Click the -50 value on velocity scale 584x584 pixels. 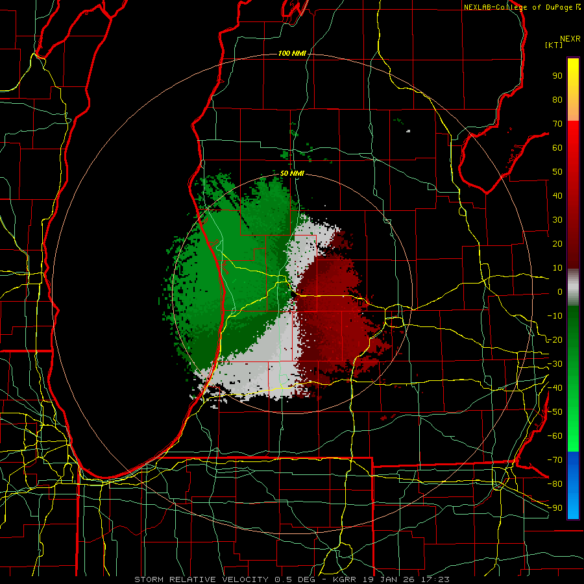point(555,412)
